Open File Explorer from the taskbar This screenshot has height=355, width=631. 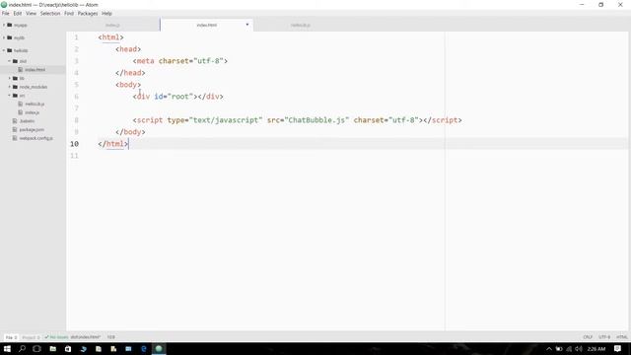pos(52,348)
